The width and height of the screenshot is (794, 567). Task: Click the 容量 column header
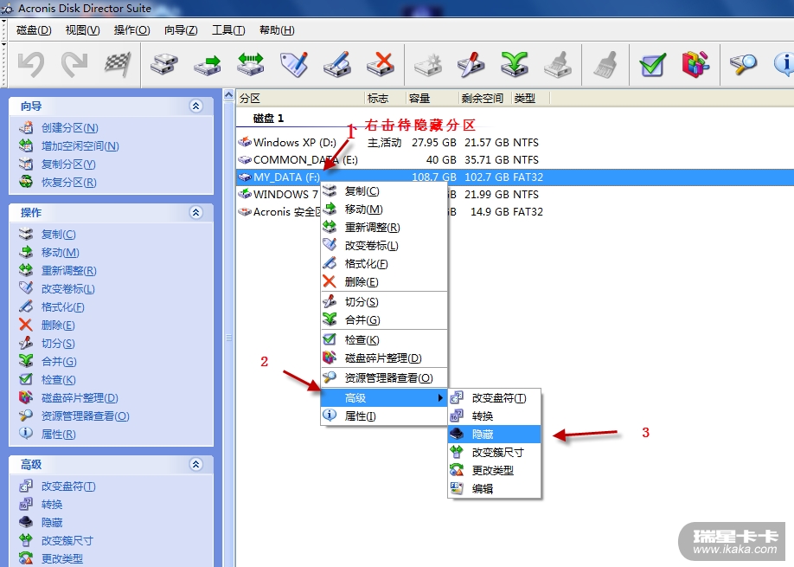click(x=432, y=99)
